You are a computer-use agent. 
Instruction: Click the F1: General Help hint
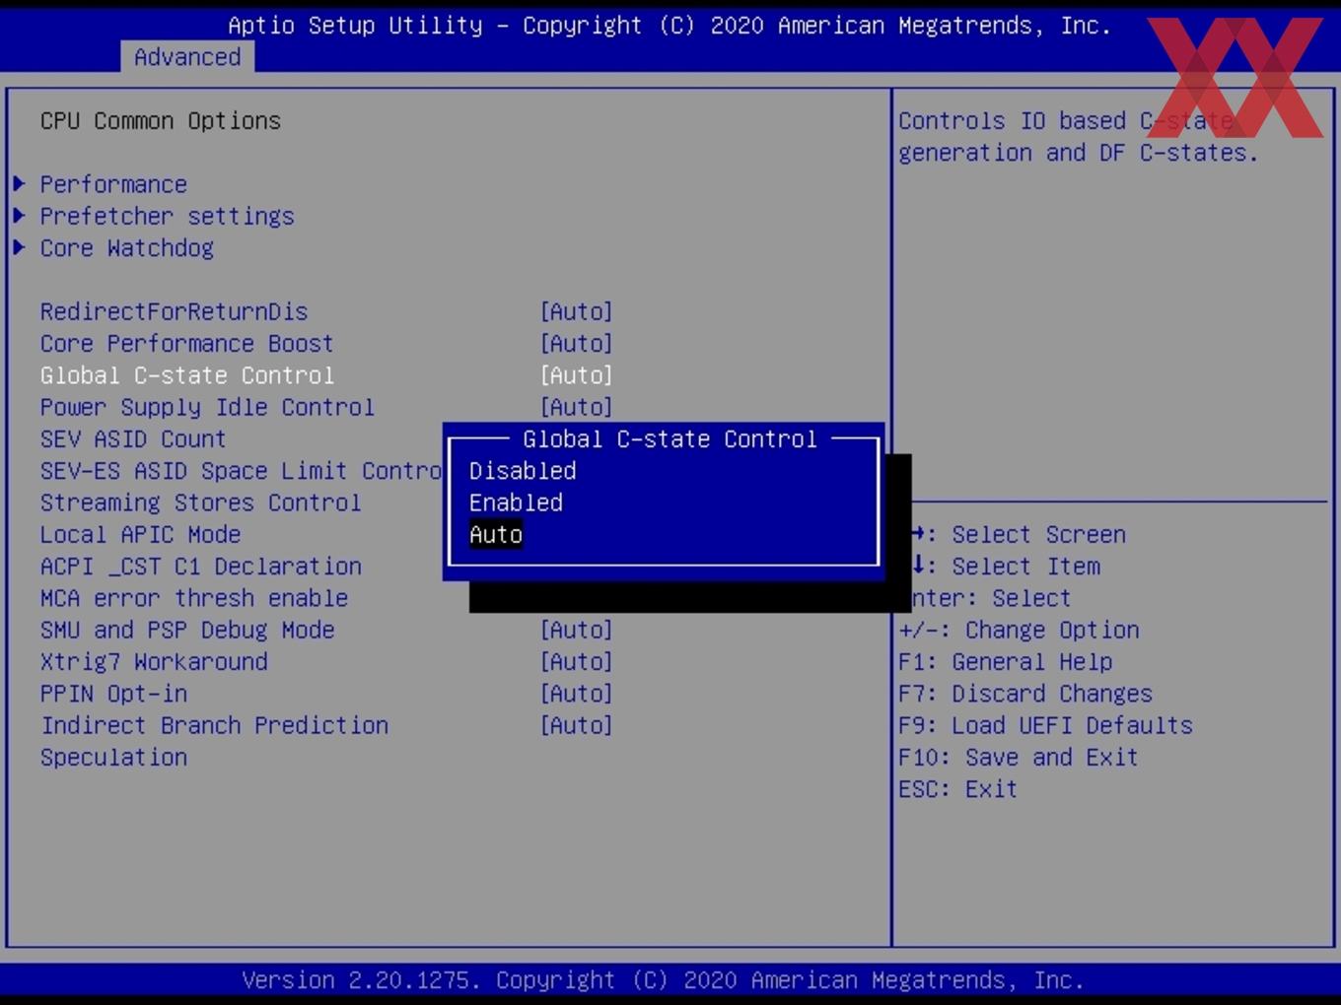pyautogui.click(x=1005, y=661)
